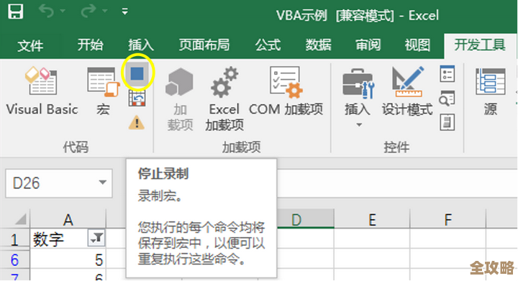This screenshot has width=518, height=281.
Task: Click the View Code magnifier icon
Action: click(447, 98)
